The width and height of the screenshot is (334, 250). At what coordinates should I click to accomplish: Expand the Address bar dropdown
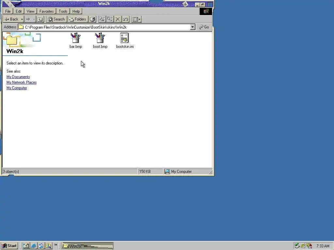(192, 27)
